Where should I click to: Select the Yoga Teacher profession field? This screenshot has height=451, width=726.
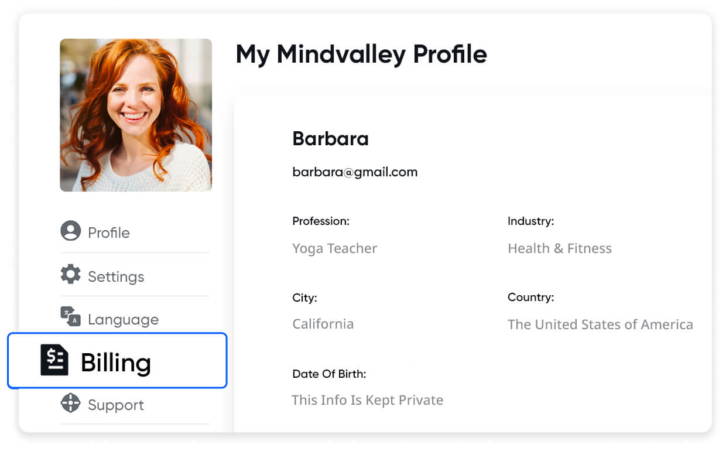[334, 248]
